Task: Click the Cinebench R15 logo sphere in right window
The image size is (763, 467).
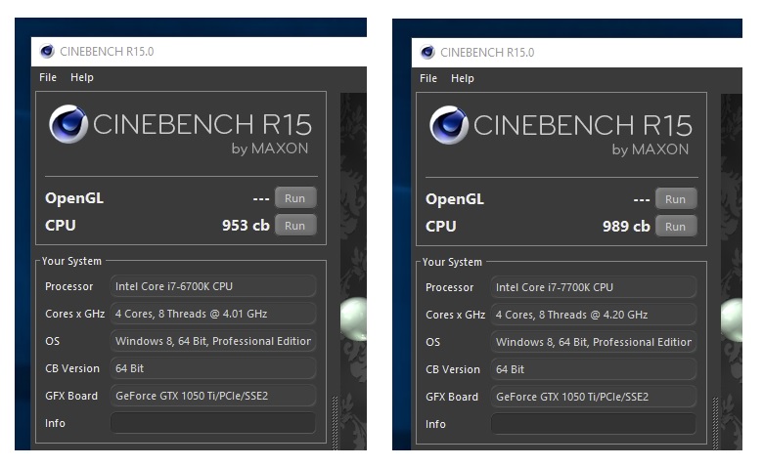Action: pos(449,125)
